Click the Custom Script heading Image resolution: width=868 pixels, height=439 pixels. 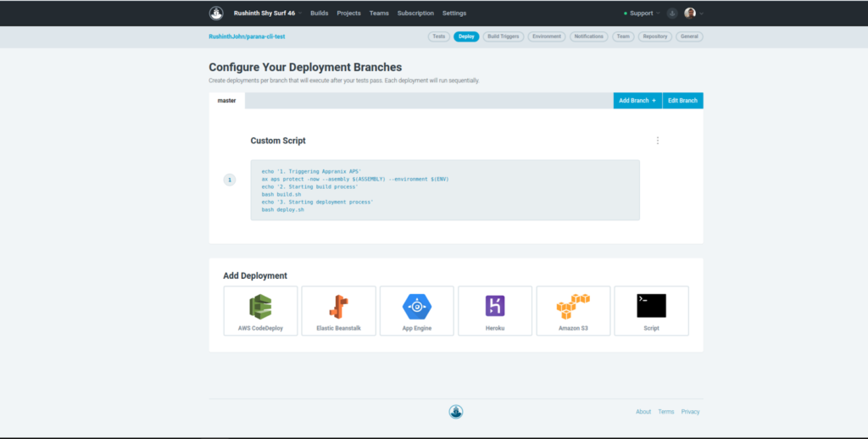pyautogui.click(x=278, y=141)
